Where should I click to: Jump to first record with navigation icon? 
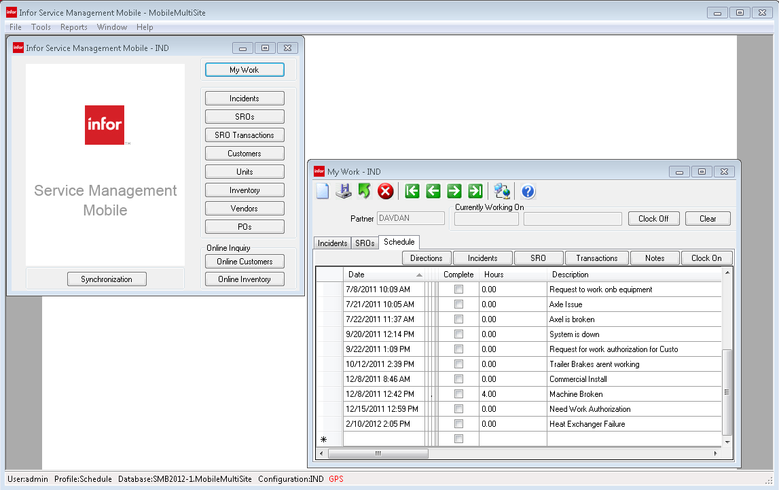coord(412,191)
